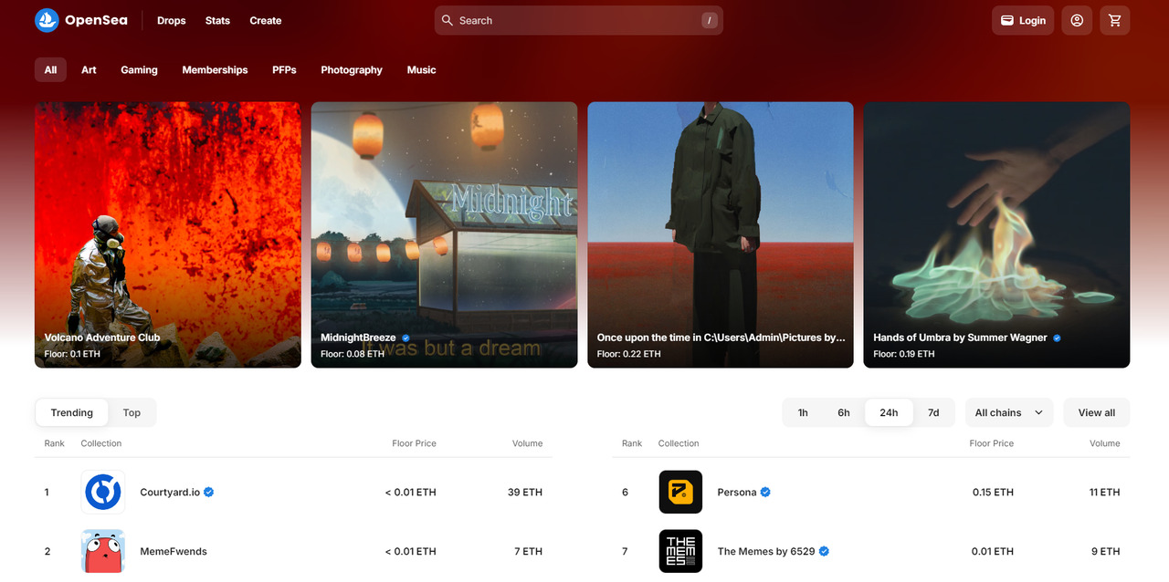Image resolution: width=1169 pixels, height=582 pixels.
Task: Click the View all button
Action: [1097, 412]
